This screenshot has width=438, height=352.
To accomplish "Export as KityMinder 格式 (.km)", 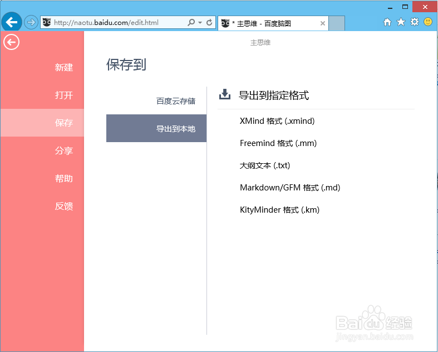I will pyautogui.click(x=279, y=210).
